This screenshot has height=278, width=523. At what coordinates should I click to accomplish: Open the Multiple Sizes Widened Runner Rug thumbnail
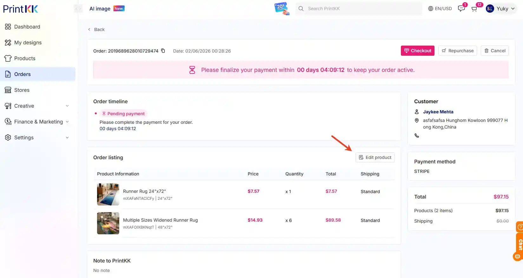click(x=108, y=223)
